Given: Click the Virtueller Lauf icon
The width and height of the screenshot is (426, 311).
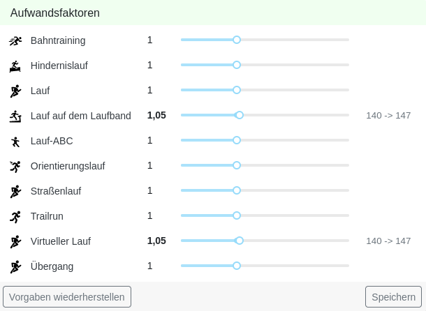Looking at the screenshot, I should [x=15, y=241].
